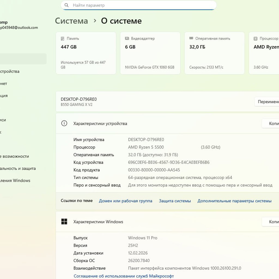Click the search magnifier icon
This screenshot has height=279, width=279.
coord(66,5)
